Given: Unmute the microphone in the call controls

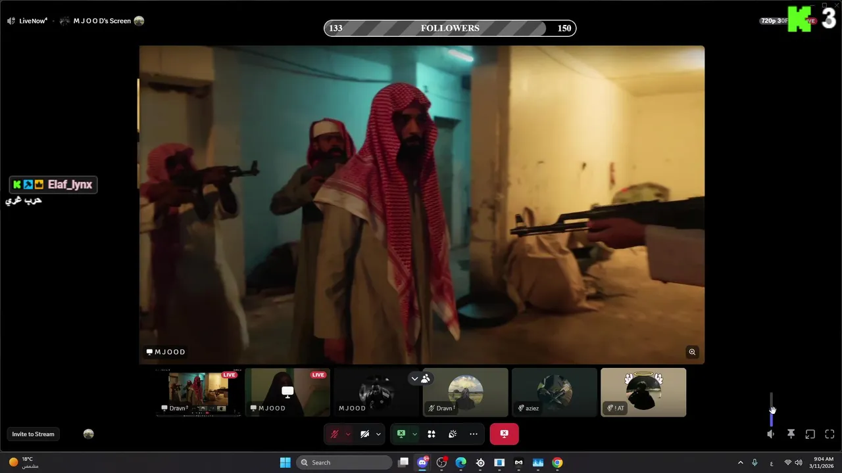Looking at the screenshot, I should click(334, 434).
